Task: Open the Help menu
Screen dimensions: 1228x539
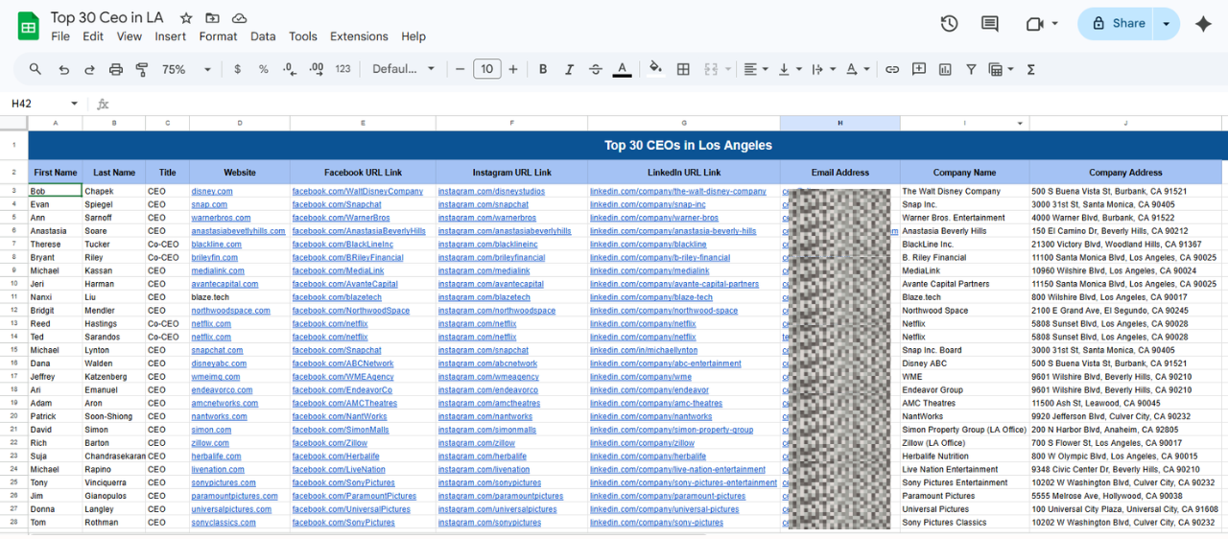Action: (x=413, y=36)
